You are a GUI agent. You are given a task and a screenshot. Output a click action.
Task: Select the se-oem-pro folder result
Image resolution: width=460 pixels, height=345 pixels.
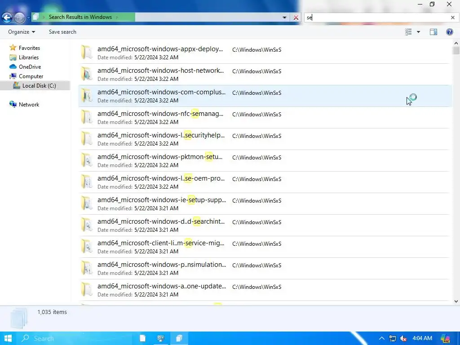(x=264, y=182)
